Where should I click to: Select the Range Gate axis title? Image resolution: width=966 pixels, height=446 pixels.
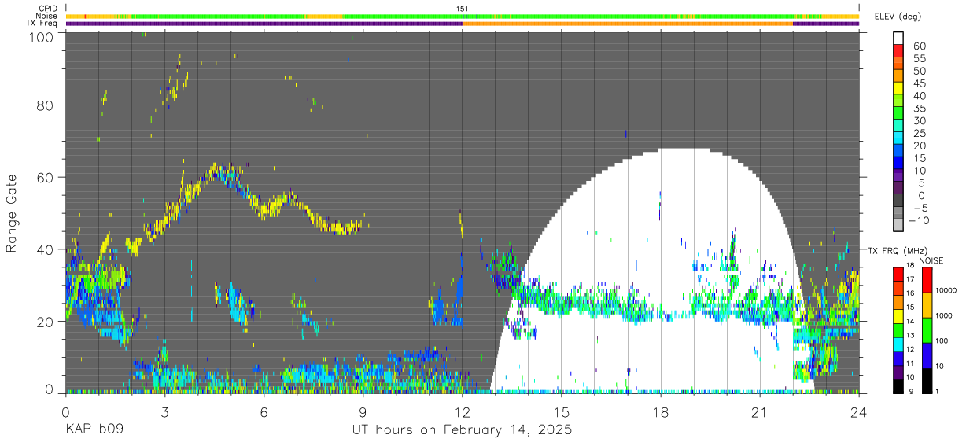(12, 213)
